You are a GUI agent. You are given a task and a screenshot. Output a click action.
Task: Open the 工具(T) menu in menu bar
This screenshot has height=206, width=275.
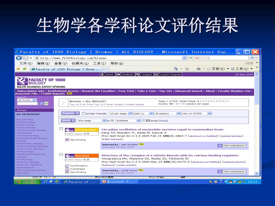(x=99, y=63)
